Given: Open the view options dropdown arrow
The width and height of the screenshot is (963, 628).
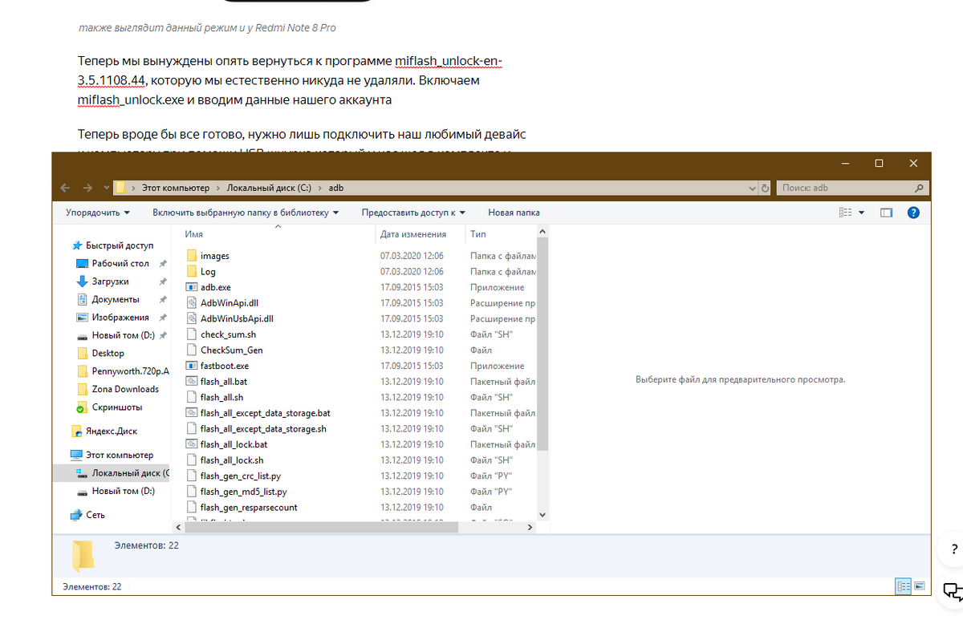Looking at the screenshot, I should (x=862, y=213).
